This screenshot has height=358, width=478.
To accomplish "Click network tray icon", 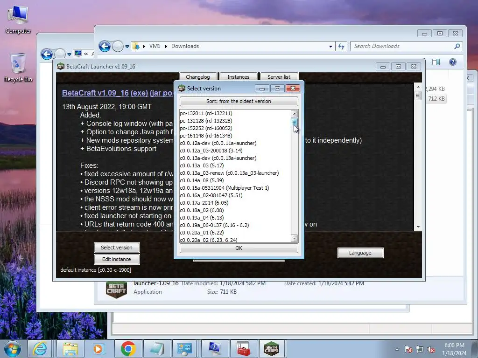I will 420,349.
